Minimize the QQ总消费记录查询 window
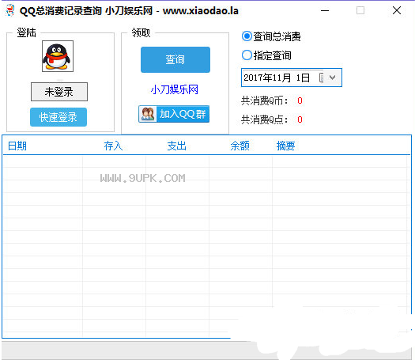The height and width of the screenshot is (360, 415). coord(325,10)
